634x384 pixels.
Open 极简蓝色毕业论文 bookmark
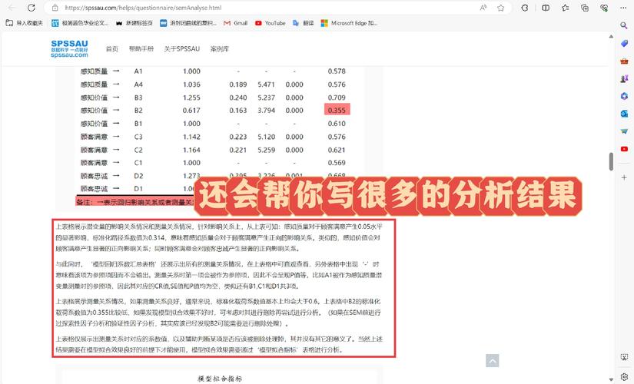(80, 24)
